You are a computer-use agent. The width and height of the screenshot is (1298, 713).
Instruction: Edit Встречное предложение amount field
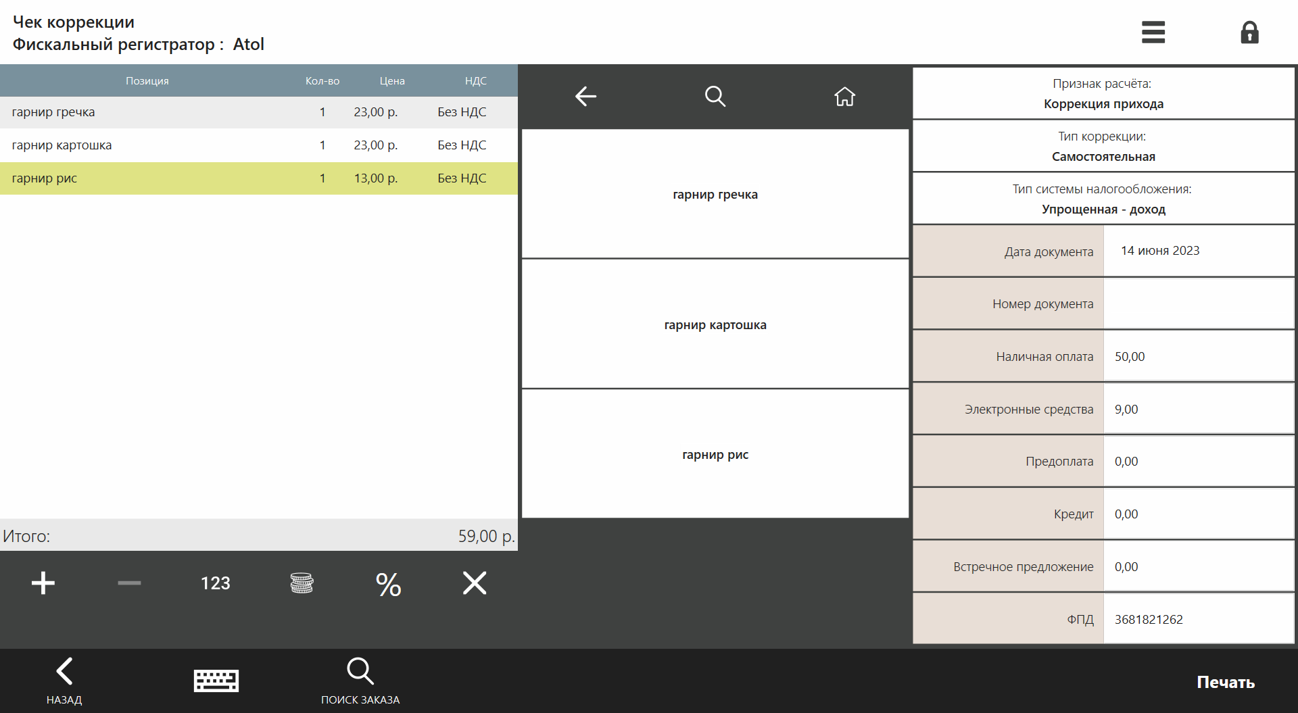[x=1199, y=567]
